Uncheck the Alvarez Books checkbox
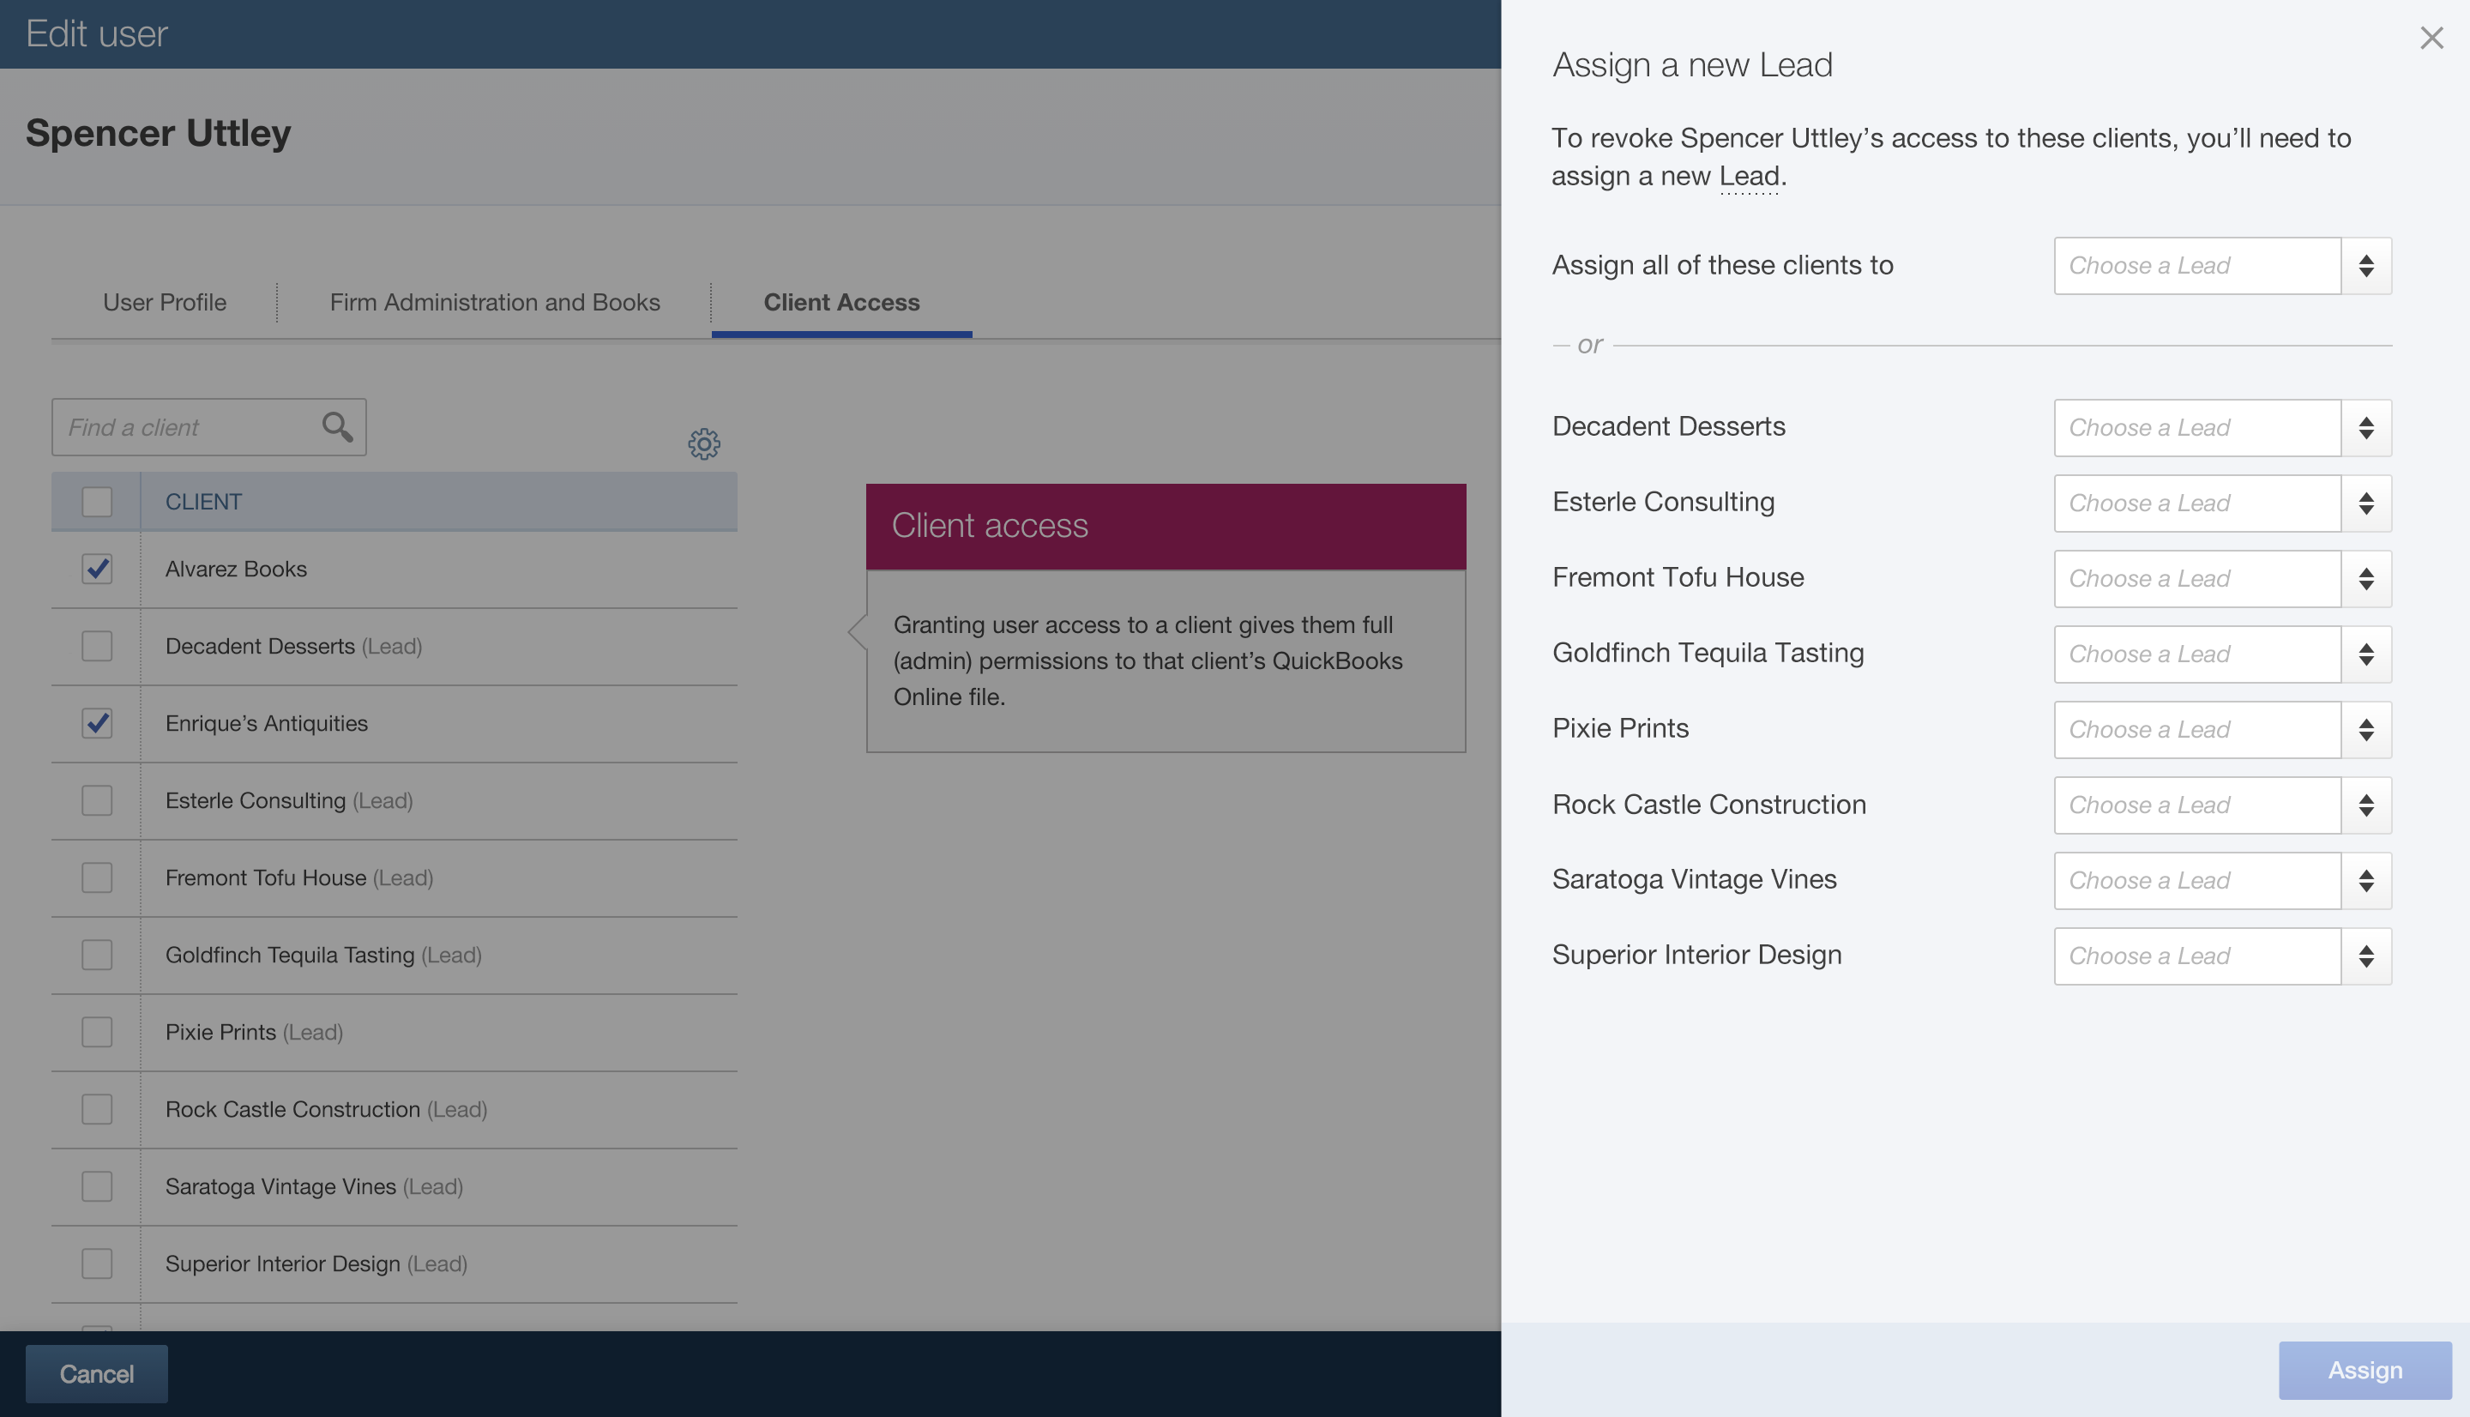The width and height of the screenshot is (2470, 1417). tap(96, 569)
